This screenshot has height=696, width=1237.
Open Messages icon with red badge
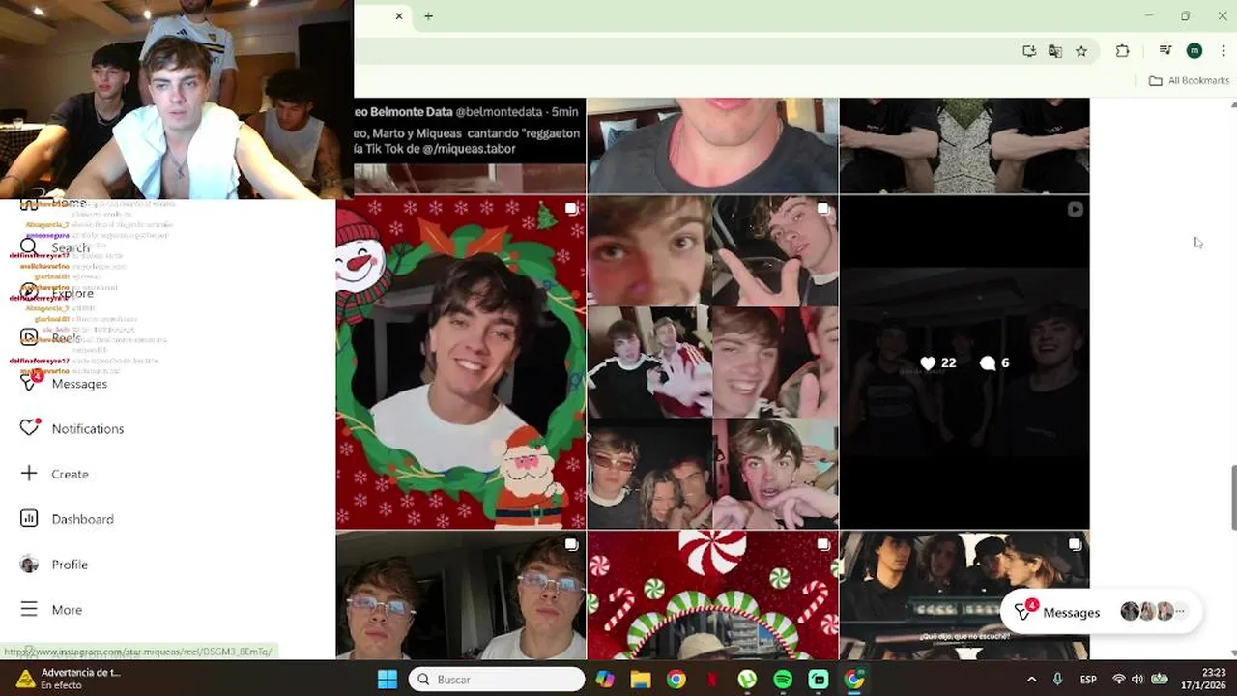[x=30, y=382]
